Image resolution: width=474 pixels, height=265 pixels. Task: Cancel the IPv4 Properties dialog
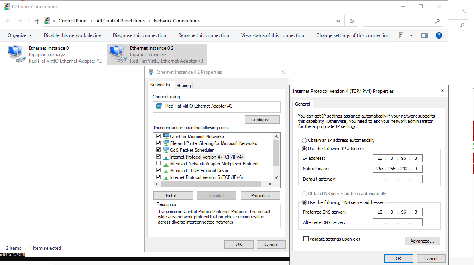tap(431, 258)
